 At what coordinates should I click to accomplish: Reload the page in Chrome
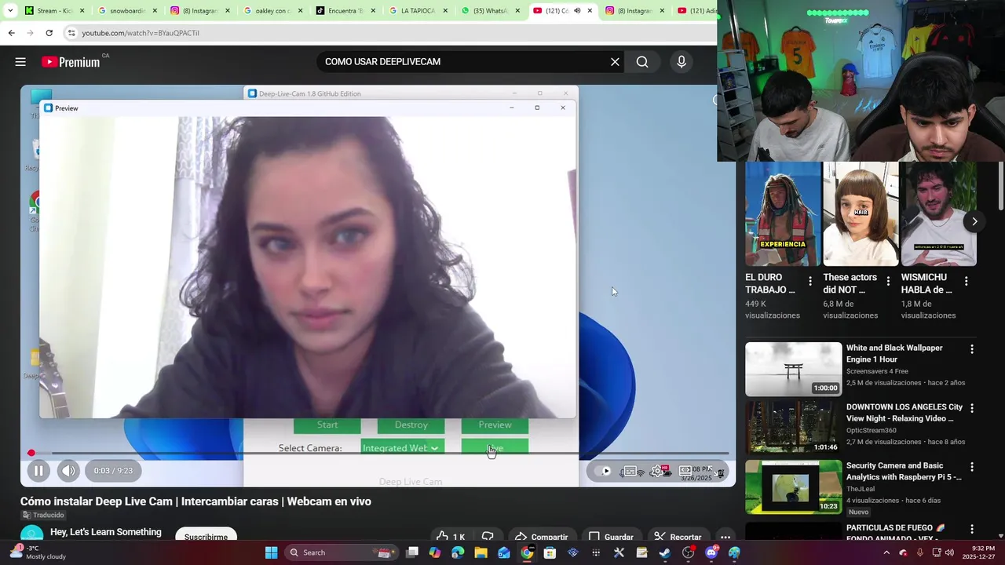(x=49, y=33)
